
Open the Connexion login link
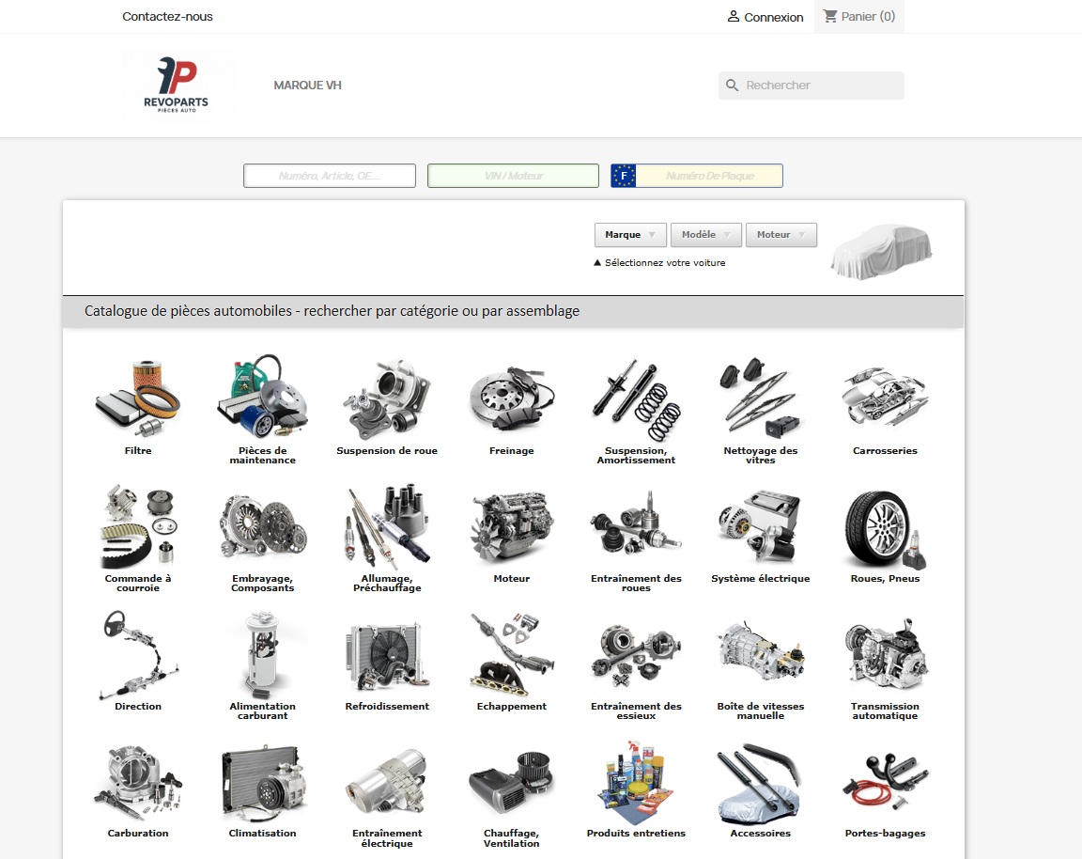pyautogui.click(x=765, y=17)
